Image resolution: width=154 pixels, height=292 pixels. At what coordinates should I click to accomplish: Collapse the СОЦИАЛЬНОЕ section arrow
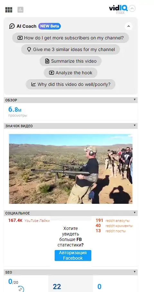(x=135, y=213)
